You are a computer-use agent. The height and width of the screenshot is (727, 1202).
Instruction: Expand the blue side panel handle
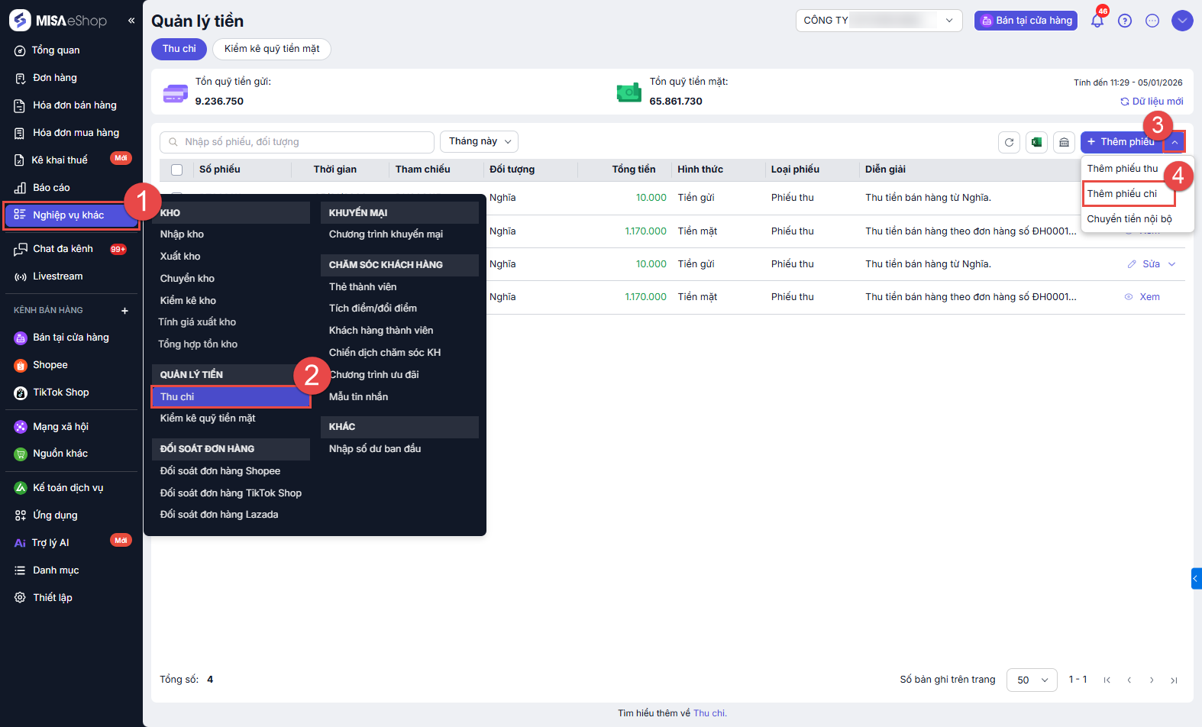pos(1196,579)
